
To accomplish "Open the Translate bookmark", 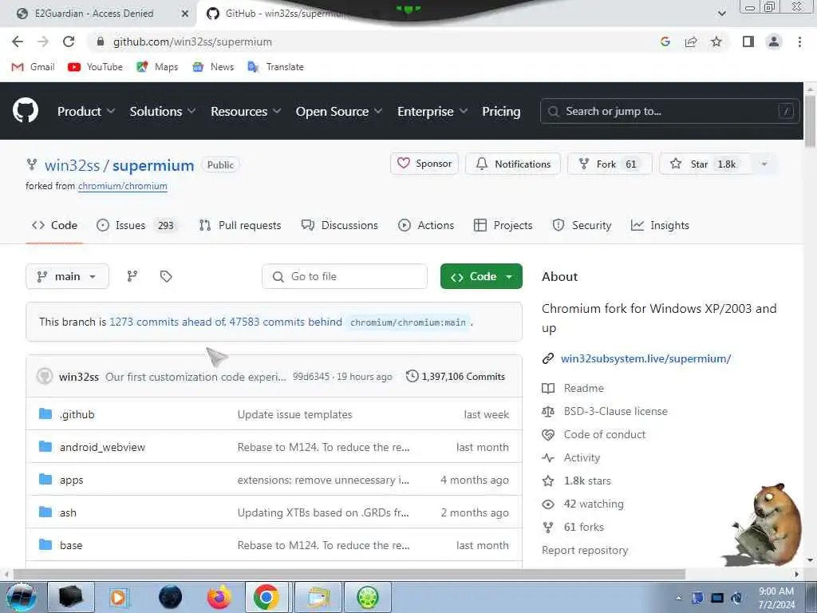I will (275, 67).
